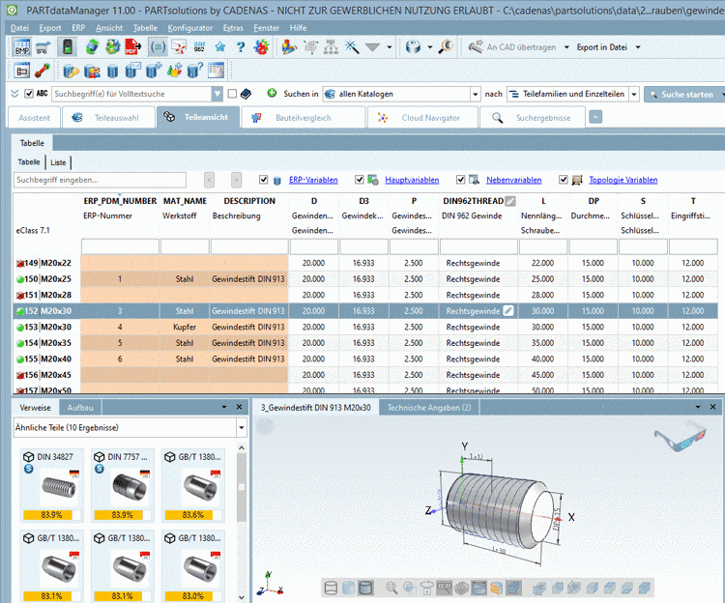Screen dimensions: 725x603
Task: Select the row 153 M20x30 with Kupfer
Action: [x=365, y=328]
